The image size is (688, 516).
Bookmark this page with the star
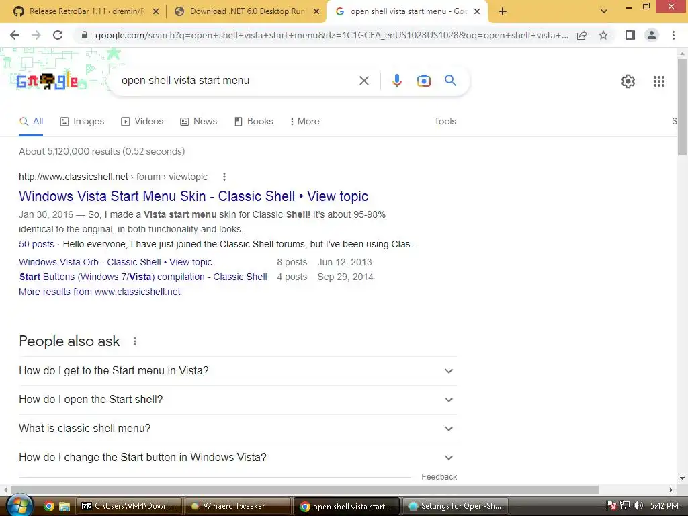pos(603,35)
